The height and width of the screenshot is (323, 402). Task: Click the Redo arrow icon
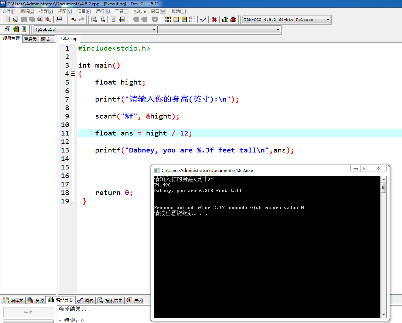81,19
